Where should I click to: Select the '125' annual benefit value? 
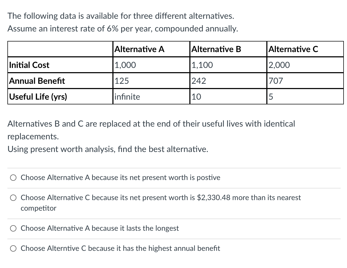pos(122,81)
